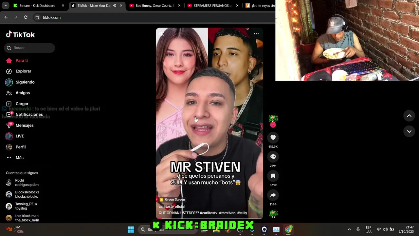Focus the Buscar search field

click(x=29, y=48)
